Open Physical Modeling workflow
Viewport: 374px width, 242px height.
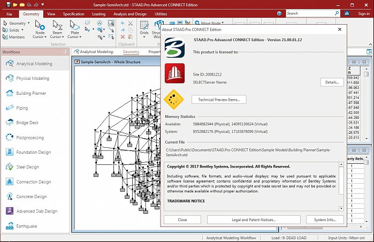click(x=35, y=78)
